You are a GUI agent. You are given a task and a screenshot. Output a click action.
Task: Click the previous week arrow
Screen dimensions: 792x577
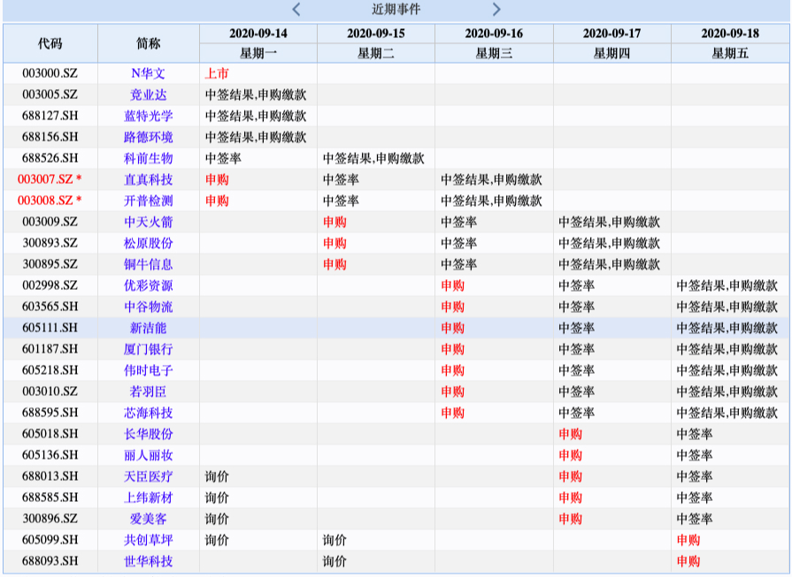click(x=296, y=10)
